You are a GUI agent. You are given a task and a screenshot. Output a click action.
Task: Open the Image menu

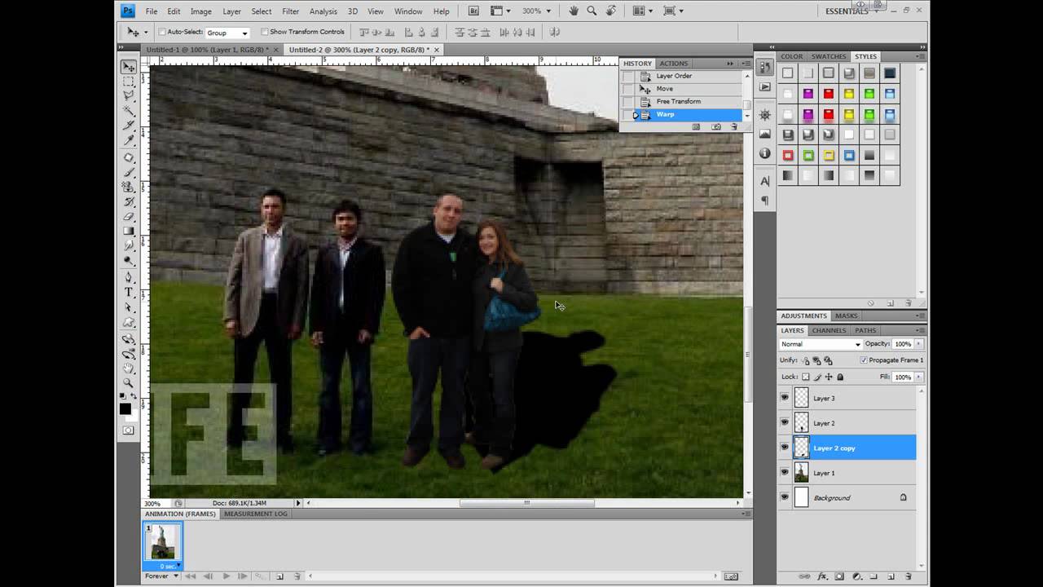point(200,11)
